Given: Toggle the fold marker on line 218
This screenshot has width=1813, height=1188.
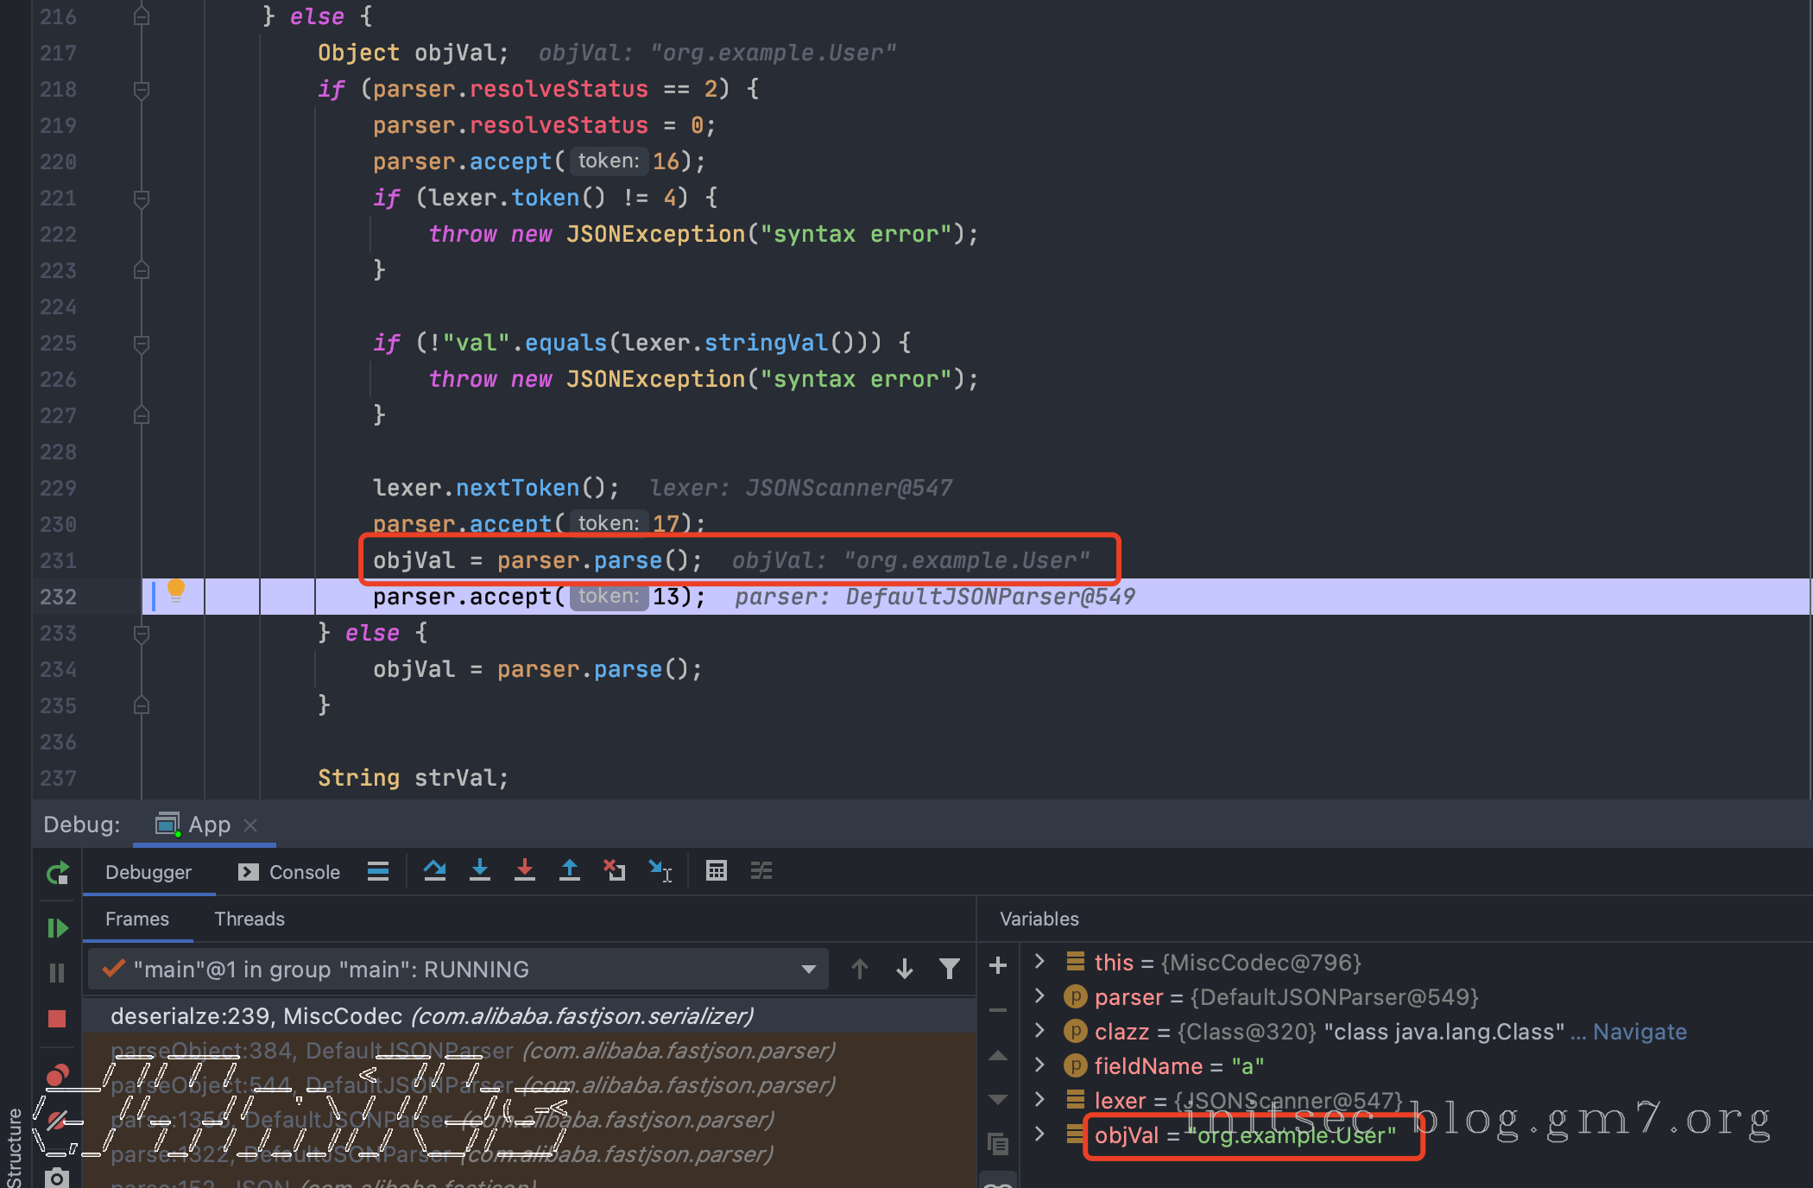Looking at the screenshot, I should tap(142, 90).
